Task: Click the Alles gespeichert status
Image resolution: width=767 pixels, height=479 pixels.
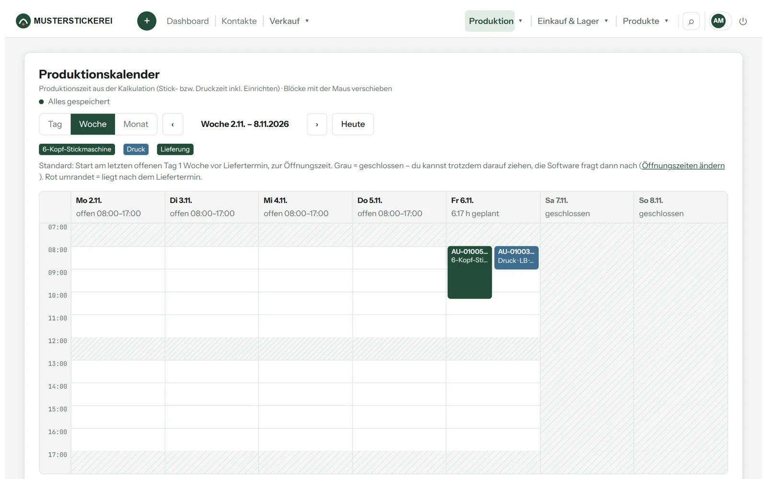Action: [x=74, y=102]
